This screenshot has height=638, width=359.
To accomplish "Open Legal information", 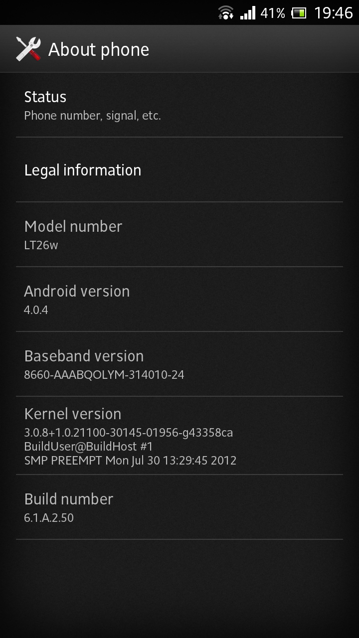I will coord(179,170).
